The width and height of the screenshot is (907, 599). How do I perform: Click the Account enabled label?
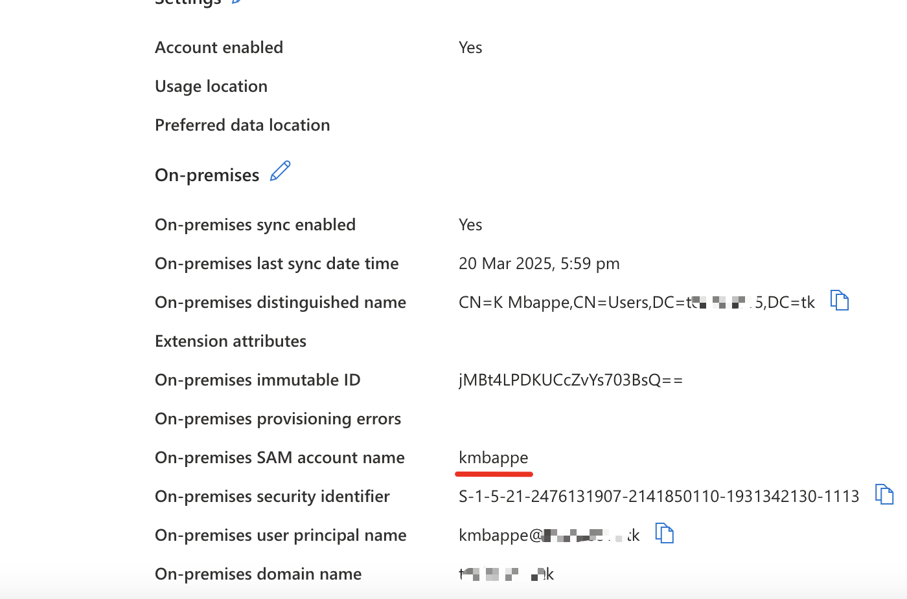pos(219,47)
